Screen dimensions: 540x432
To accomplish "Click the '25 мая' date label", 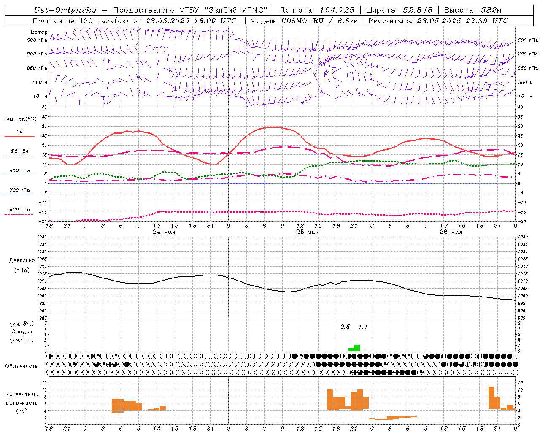I will (x=307, y=232).
